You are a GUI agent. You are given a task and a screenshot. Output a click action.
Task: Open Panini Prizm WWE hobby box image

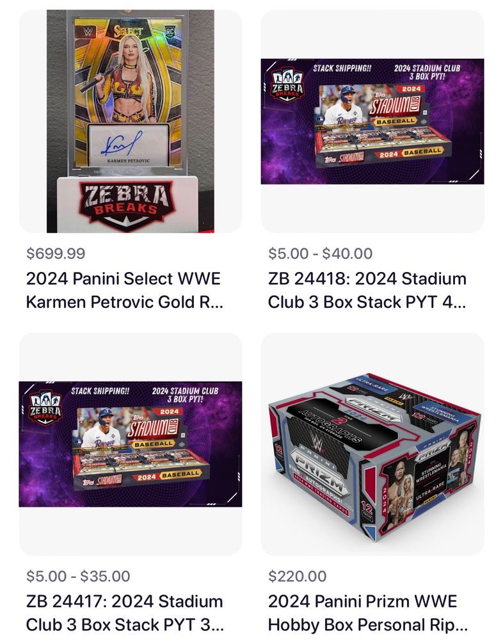(x=372, y=444)
